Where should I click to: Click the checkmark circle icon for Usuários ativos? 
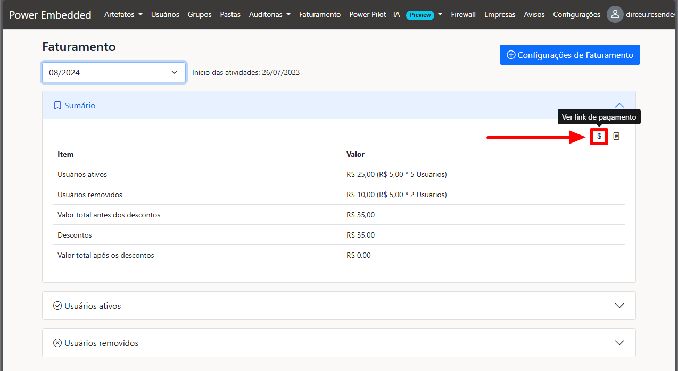[x=57, y=306]
